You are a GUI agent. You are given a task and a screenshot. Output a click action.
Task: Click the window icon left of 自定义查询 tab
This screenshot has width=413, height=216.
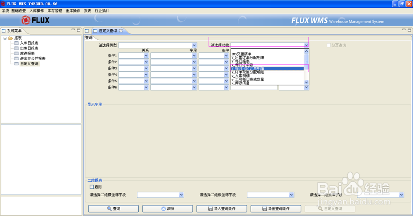click(x=87, y=31)
